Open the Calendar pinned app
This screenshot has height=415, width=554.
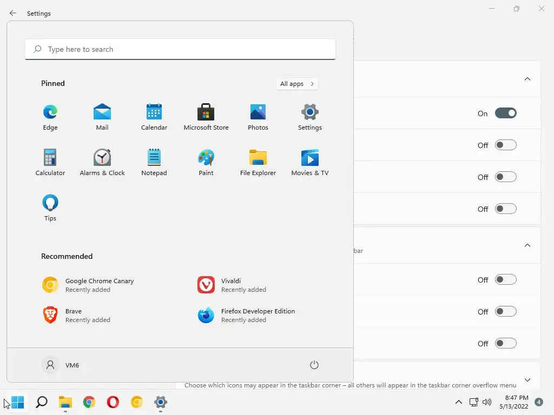coord(154,117)
